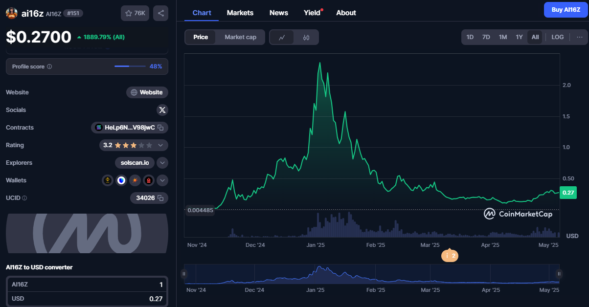Screen dimensions: 589x307
Task: Open the yellow Binance wallet icon
Action: 108,180
